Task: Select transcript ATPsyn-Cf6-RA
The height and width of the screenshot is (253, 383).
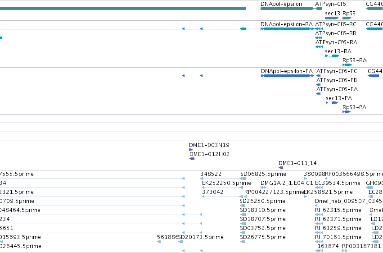Action: (x=336, y=42)
